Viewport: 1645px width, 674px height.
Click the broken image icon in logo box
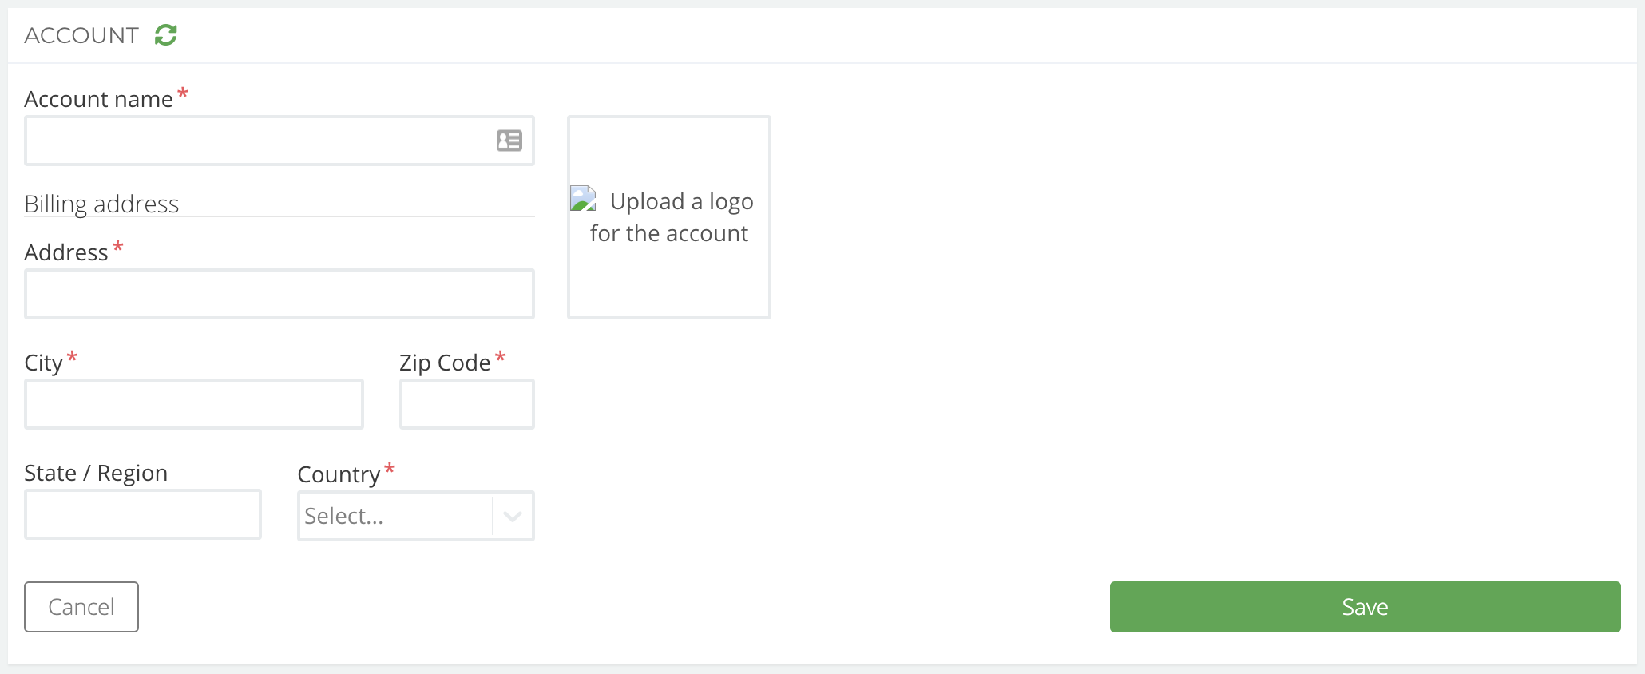coord(584,199)
